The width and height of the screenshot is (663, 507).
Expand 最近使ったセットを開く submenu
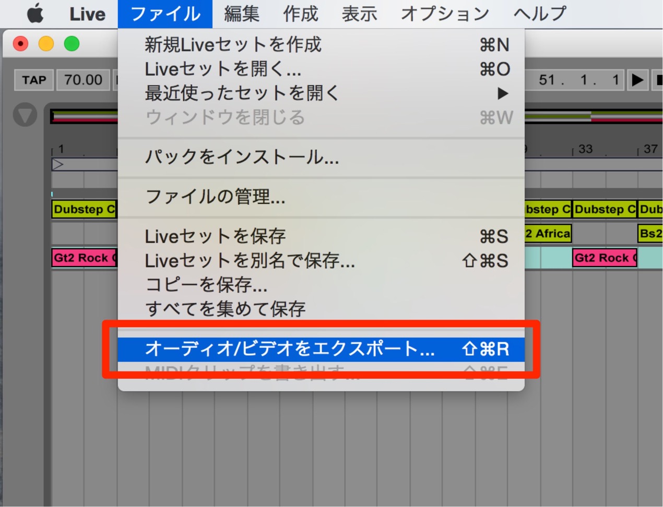click(x=321, y=93)
